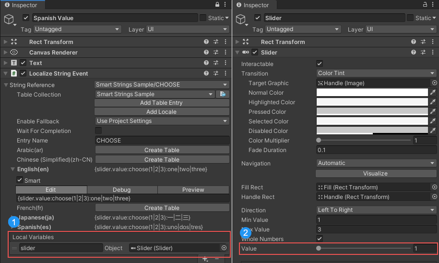This screenshot has width=439, height=263.
Task: Click lock icon on left Inspector panel
Action: 217,5
